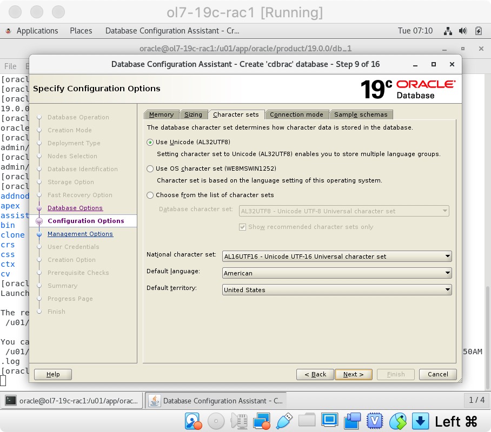Click the clock showing Tue 07:10

415,31
